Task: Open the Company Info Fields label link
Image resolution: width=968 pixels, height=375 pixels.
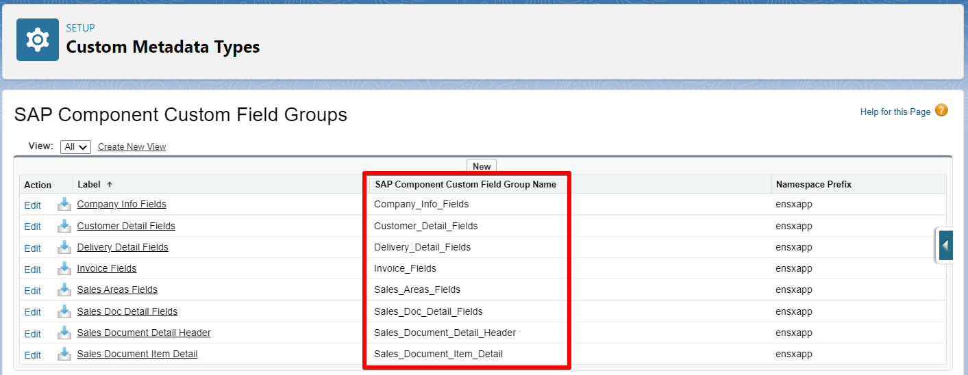Action: click(121, 204)
